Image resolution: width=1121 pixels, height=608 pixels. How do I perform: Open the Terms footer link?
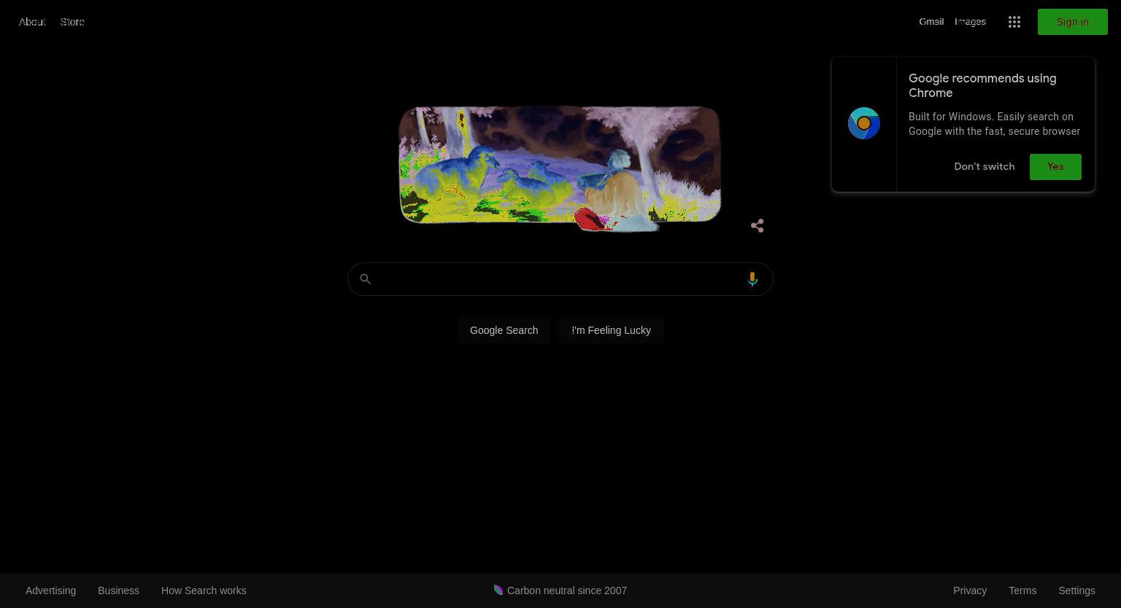coord(1022,591)
